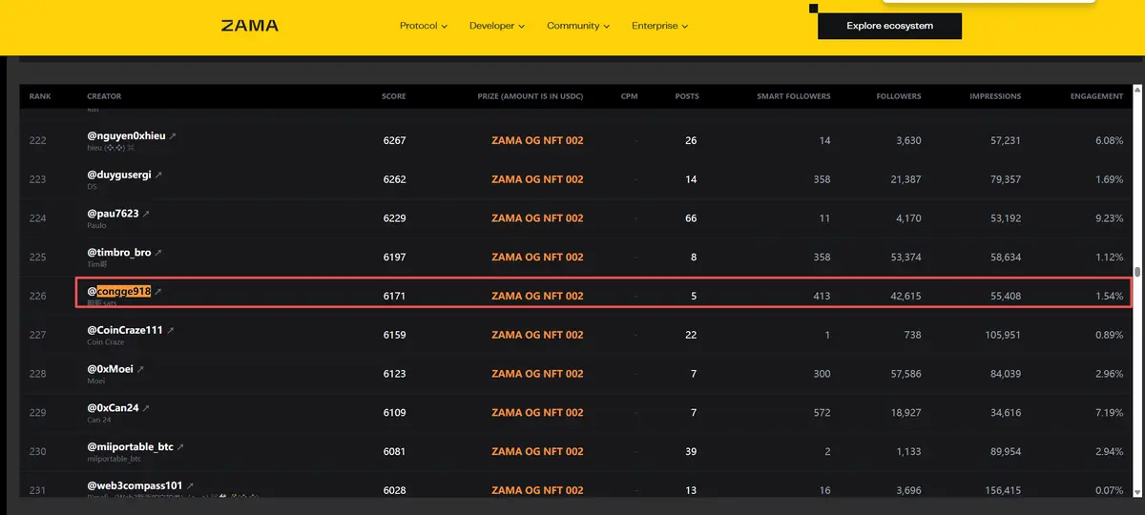Image resolution: width=1145 pixels, height=515 pixels.
Task: Open @congge918 creator profile link
Action: coord(119,291)
